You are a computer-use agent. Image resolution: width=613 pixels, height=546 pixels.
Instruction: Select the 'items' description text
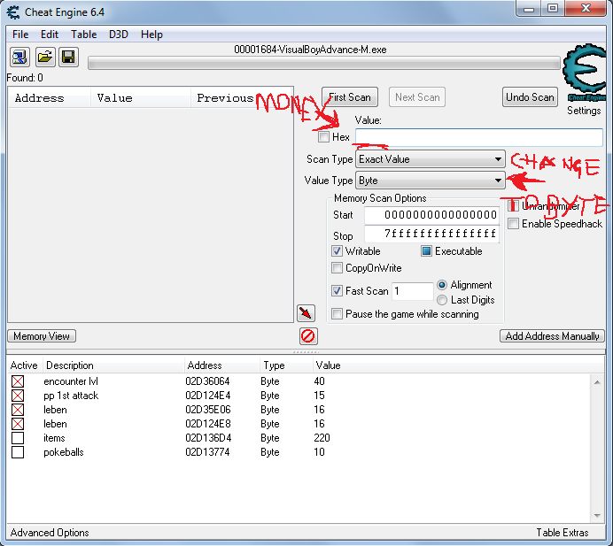pyautogui.click(x=54, y=438)
